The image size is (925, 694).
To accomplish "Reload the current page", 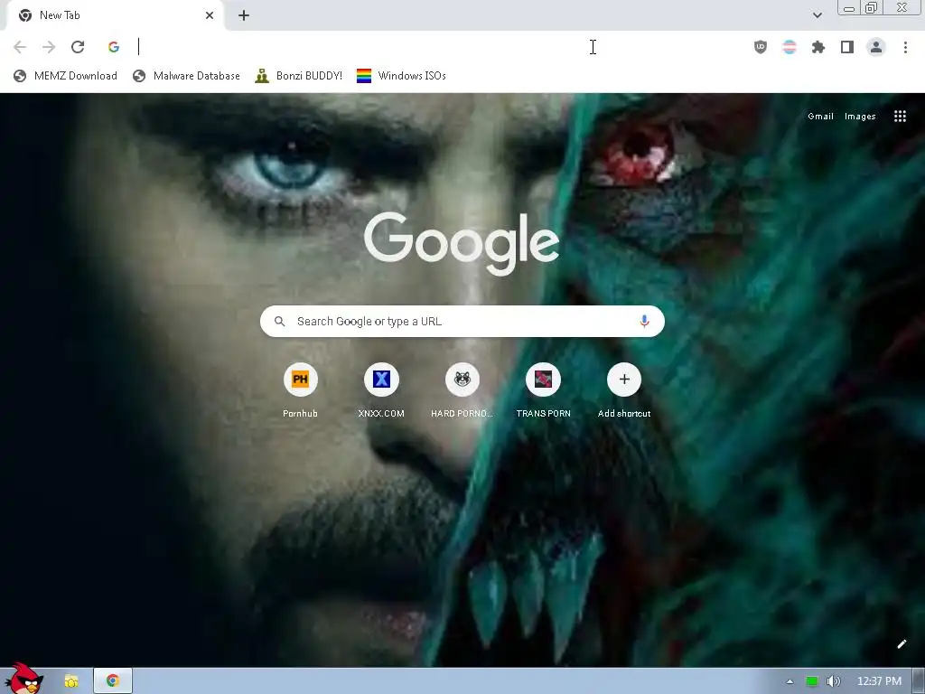I will (x=78, y=47).
